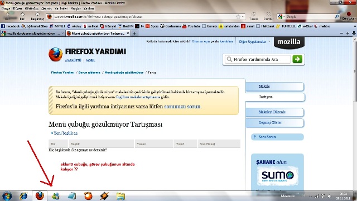Click the "Oturum açın" login link

[201, 41]
